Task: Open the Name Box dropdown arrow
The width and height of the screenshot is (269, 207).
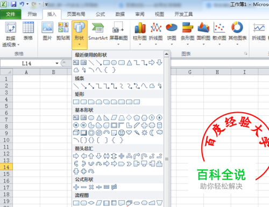Action: (x=57, y=63)
